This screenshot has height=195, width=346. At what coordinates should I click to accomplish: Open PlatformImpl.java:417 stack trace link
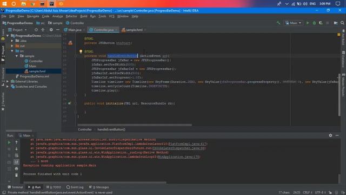coord(188,144)
